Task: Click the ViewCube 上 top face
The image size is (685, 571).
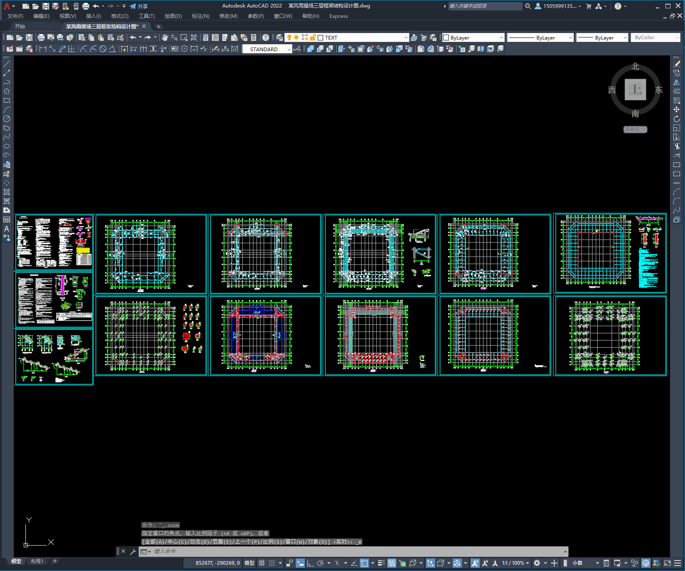Action: (x=635, y=90)
